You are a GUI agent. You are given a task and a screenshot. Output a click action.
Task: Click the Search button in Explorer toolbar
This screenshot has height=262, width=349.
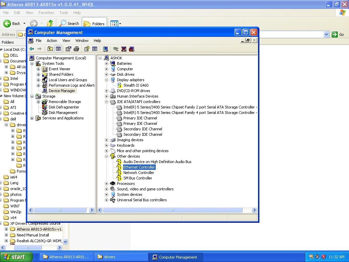(70, 24)
